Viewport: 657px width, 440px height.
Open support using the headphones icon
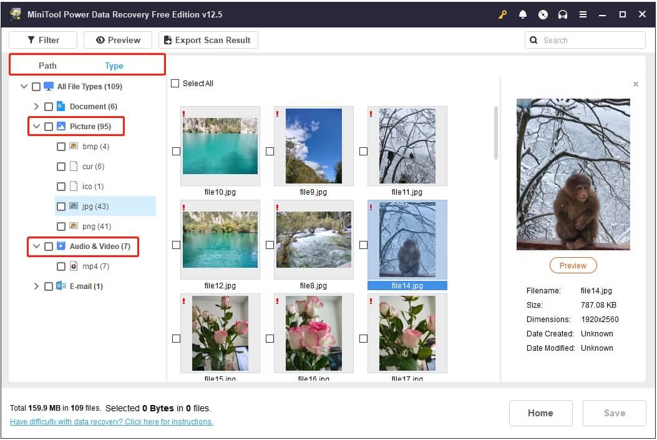click(563, 14)
